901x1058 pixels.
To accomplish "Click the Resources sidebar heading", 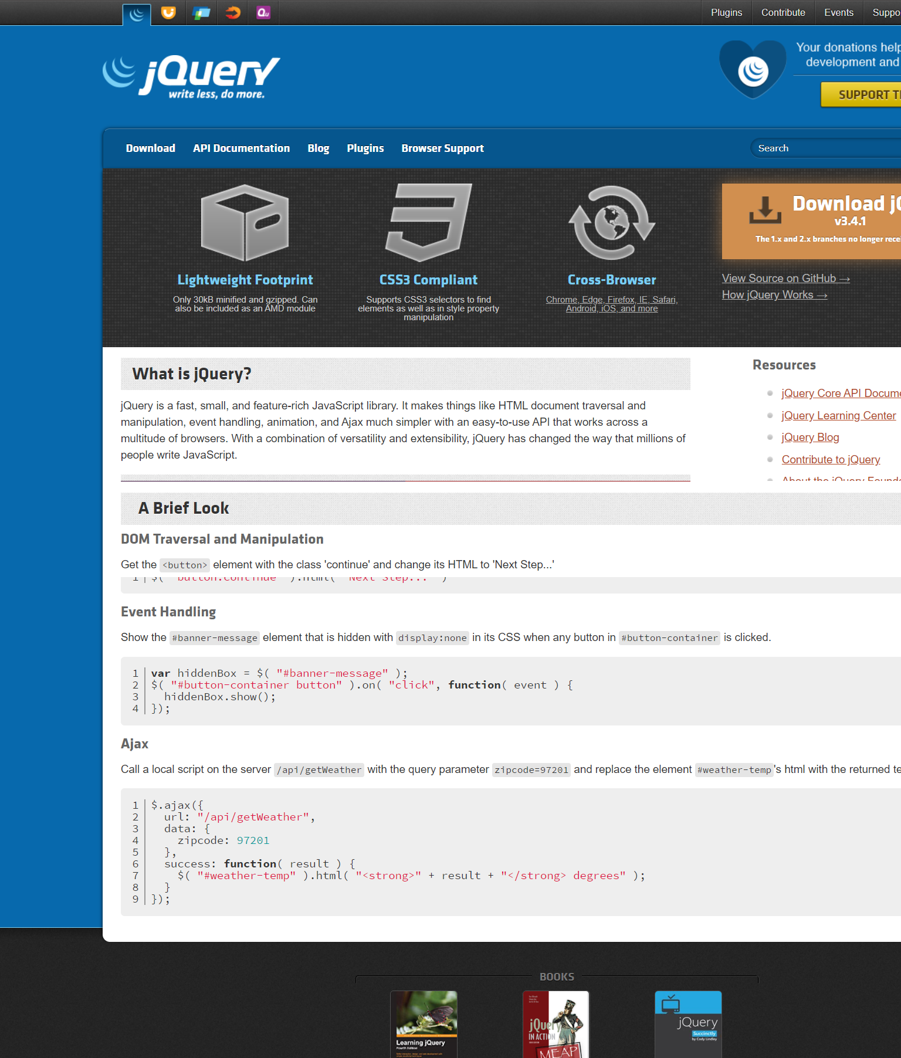I will tap(784, 365).
